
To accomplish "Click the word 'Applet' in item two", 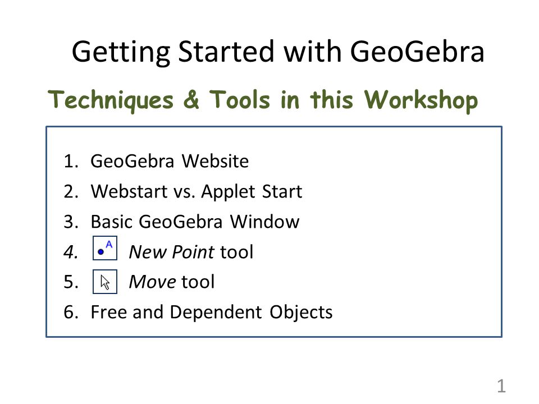I will click(228, 192).
